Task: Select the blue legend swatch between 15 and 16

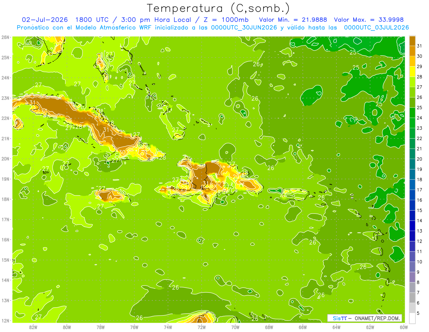Action: 412,205
